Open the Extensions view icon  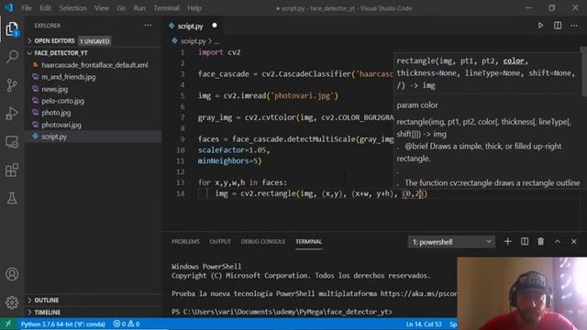(x=12, y=170)
